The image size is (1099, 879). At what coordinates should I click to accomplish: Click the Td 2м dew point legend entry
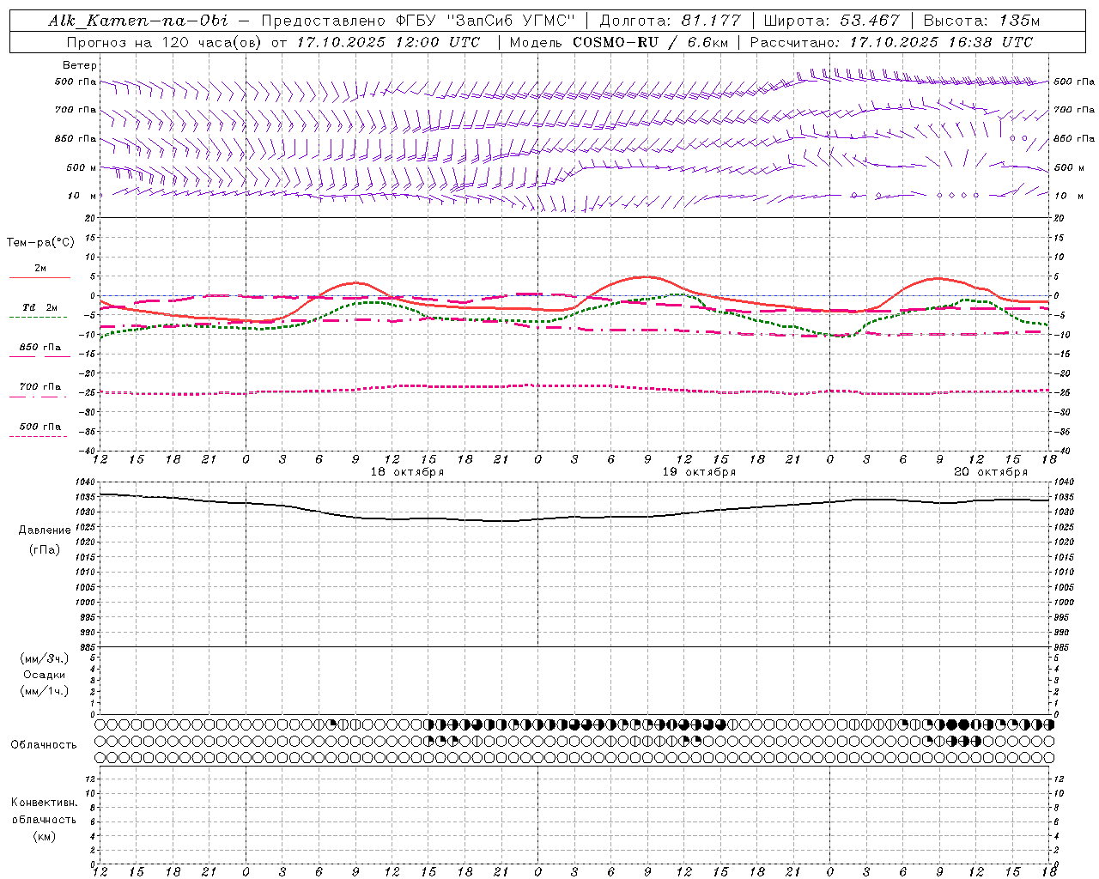click(x=40, y=307)
